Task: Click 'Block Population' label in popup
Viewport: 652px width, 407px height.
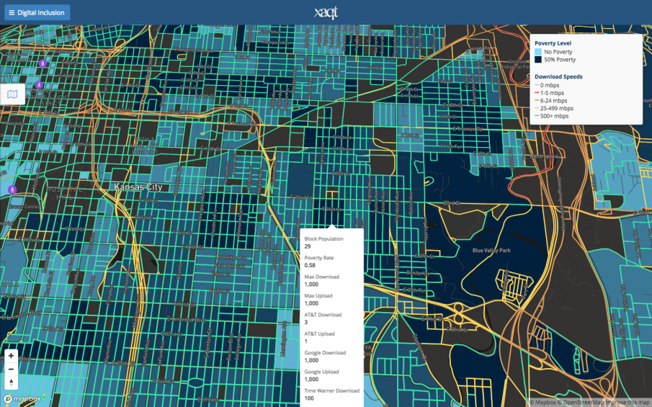Action: [x=324, y=239]
